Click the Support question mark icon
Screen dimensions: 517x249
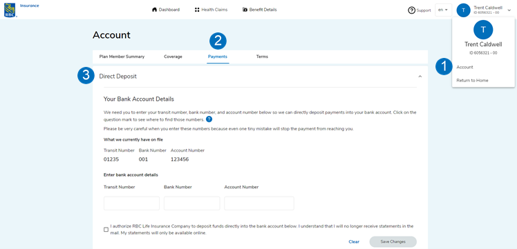click(x=411, y=10)
